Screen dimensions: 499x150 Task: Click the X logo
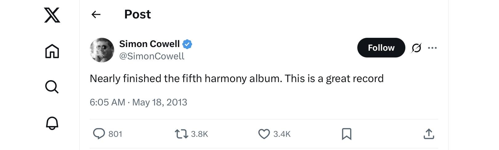(52, 15)
